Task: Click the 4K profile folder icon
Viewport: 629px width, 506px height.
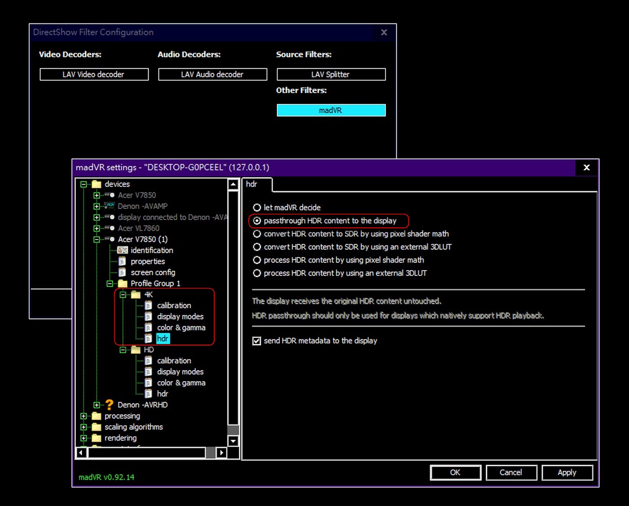Action: [136, 295]
